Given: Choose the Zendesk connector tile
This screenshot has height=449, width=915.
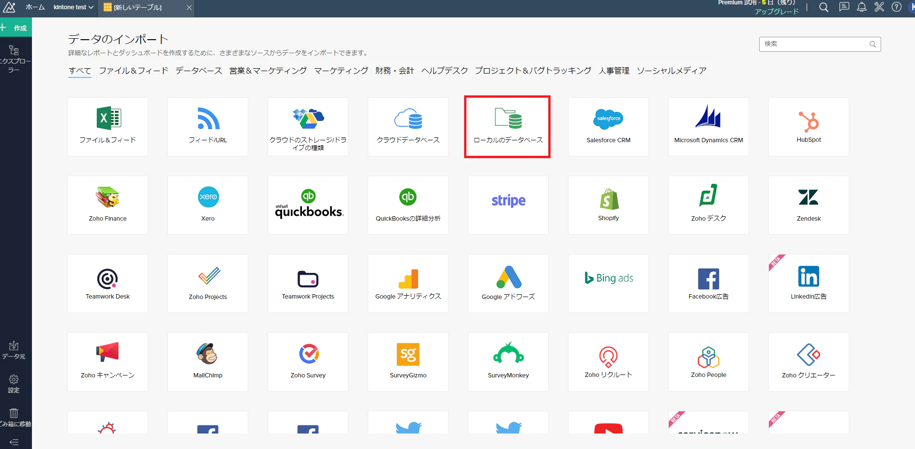Looking at the screenshot, I should 809,205.
